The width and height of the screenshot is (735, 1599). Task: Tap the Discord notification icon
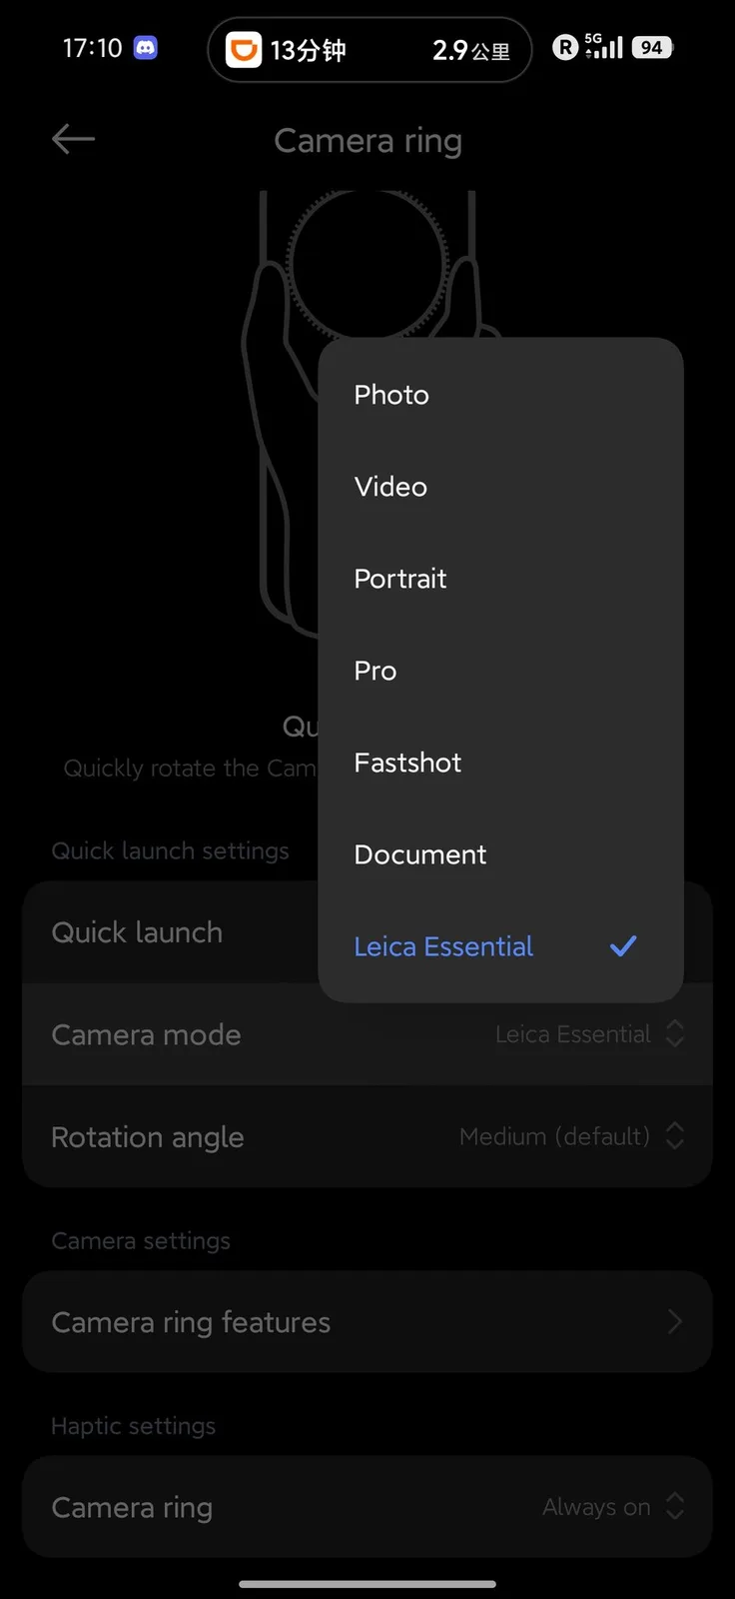click(146, 48)
